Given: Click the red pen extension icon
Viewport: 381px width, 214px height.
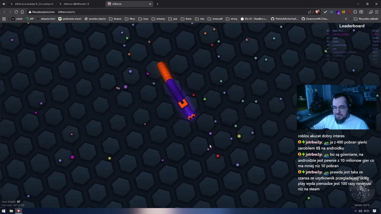Looking at the screenshot, I should tap(349, 12).
